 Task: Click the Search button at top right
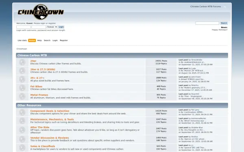(x=224, y=23)
